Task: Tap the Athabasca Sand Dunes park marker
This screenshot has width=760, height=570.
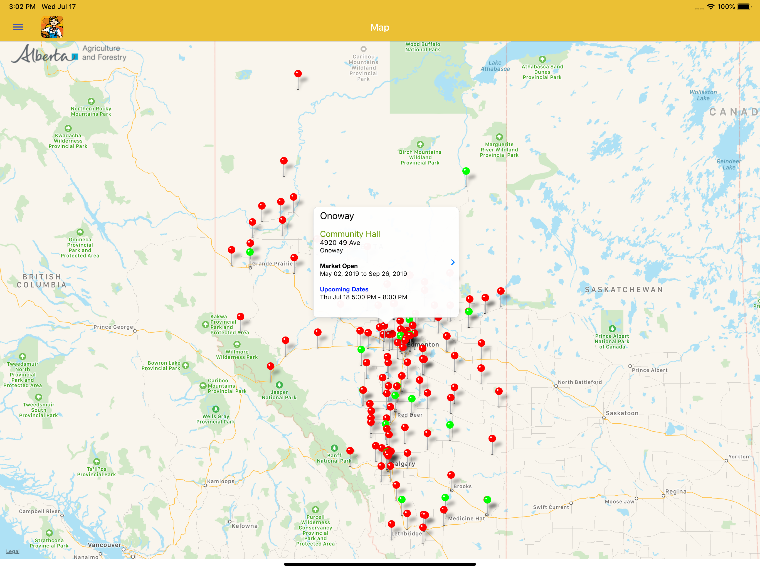Action: [542, 59]
